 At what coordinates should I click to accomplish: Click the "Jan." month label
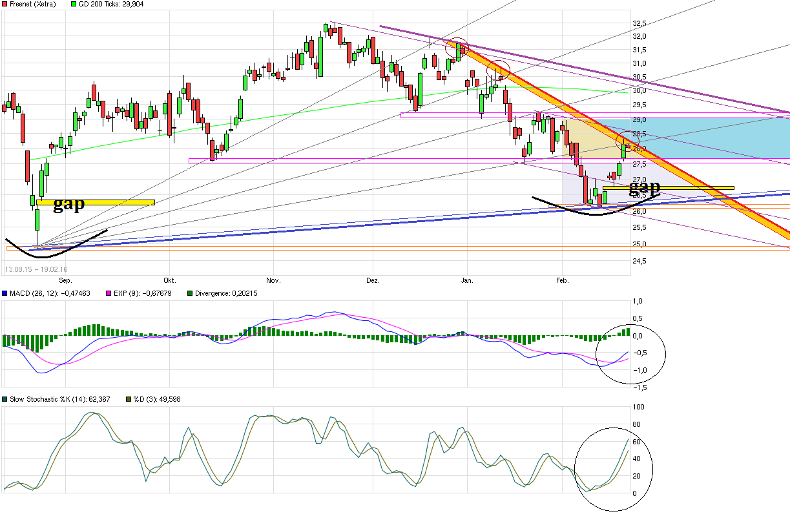tap(467, 281)
